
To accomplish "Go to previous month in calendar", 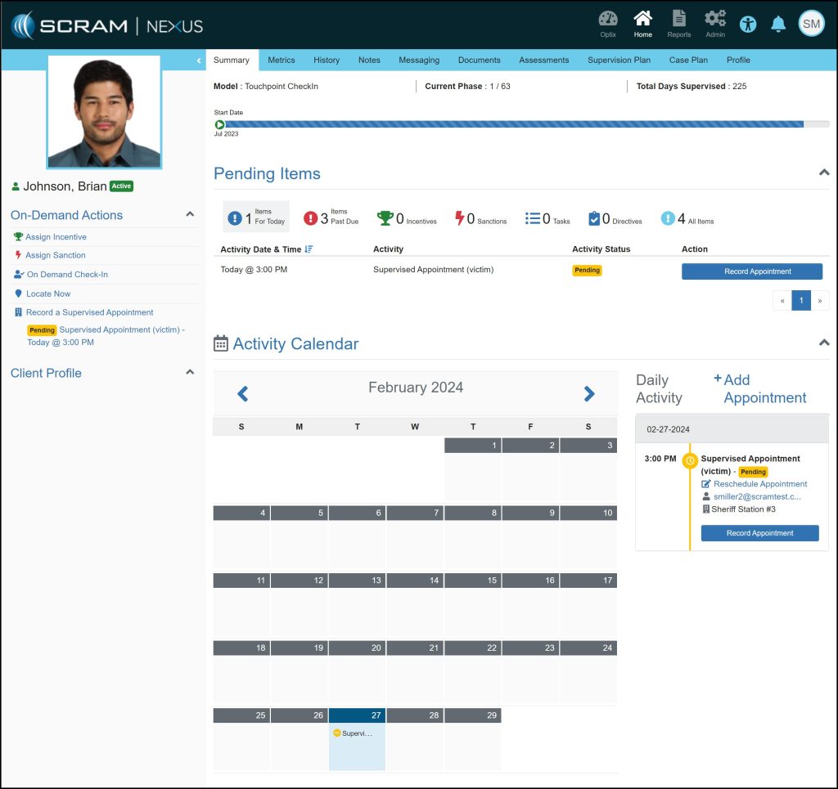I will point(243,394).
